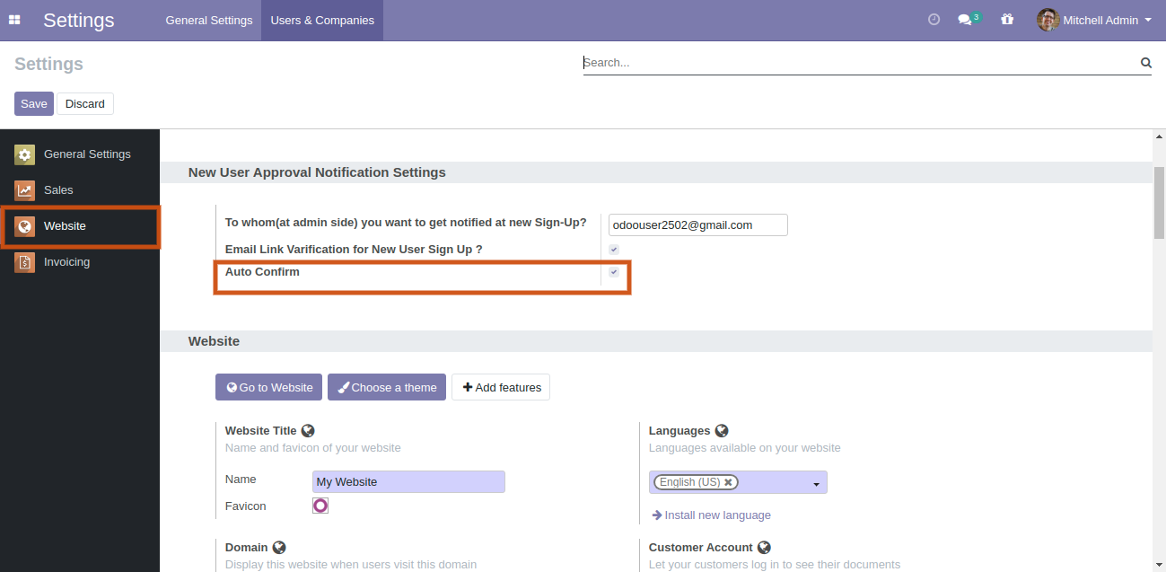Open General Settings top menu
The width and height of the screenshot is (1166, 572).
(209, 20)
